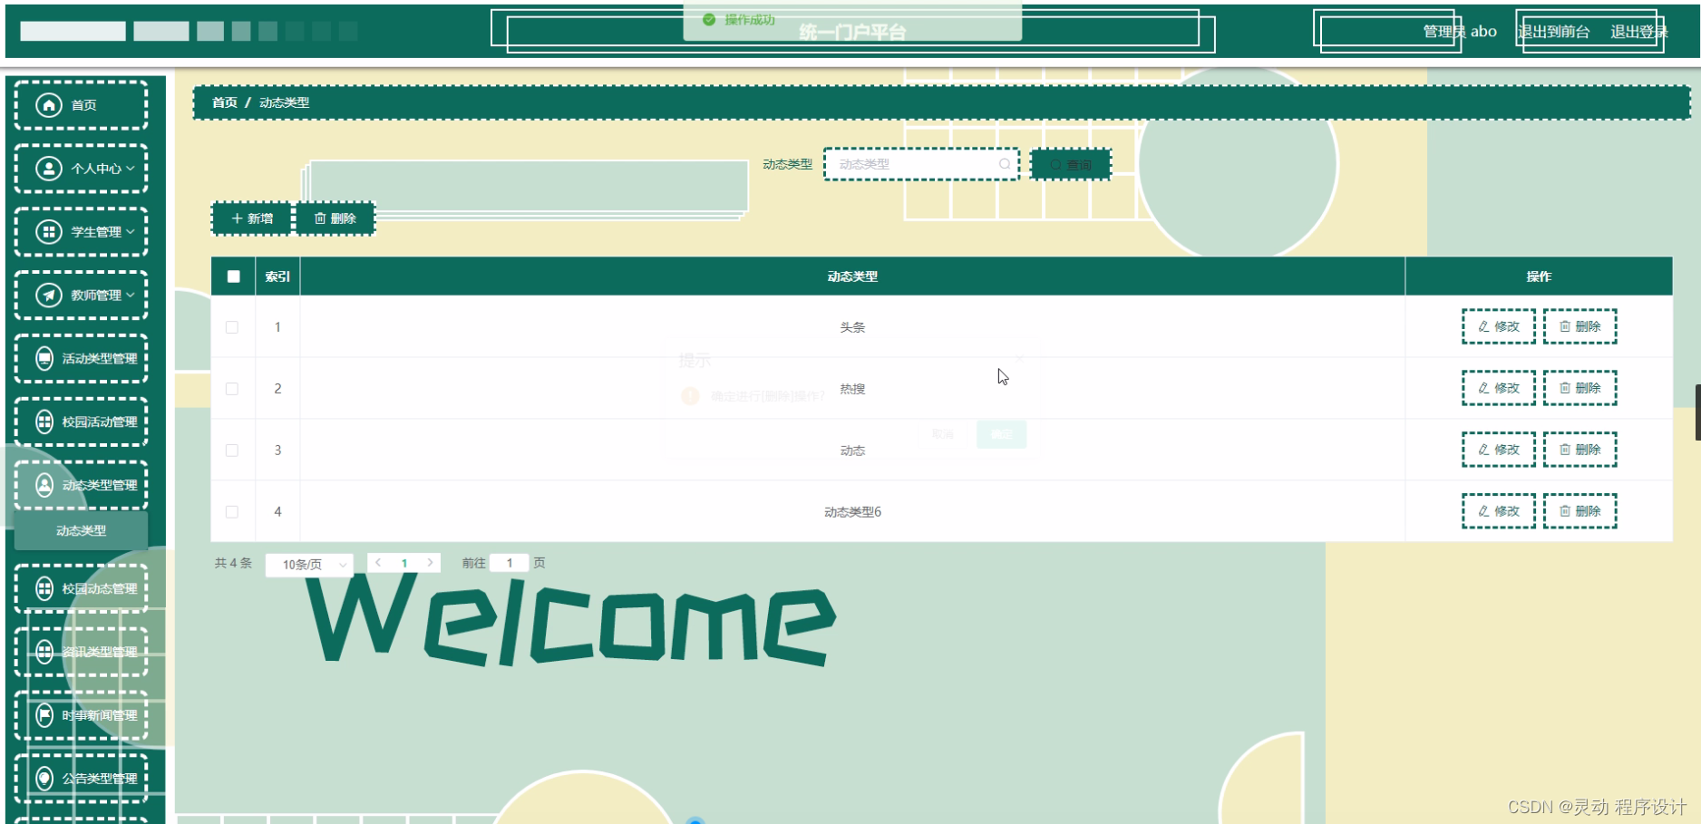The height and width of the screenshot is (824, 1701).
Task: Toggle the select-all checkbox in table header
Action: pyautogui.click(x=232, y=276)
